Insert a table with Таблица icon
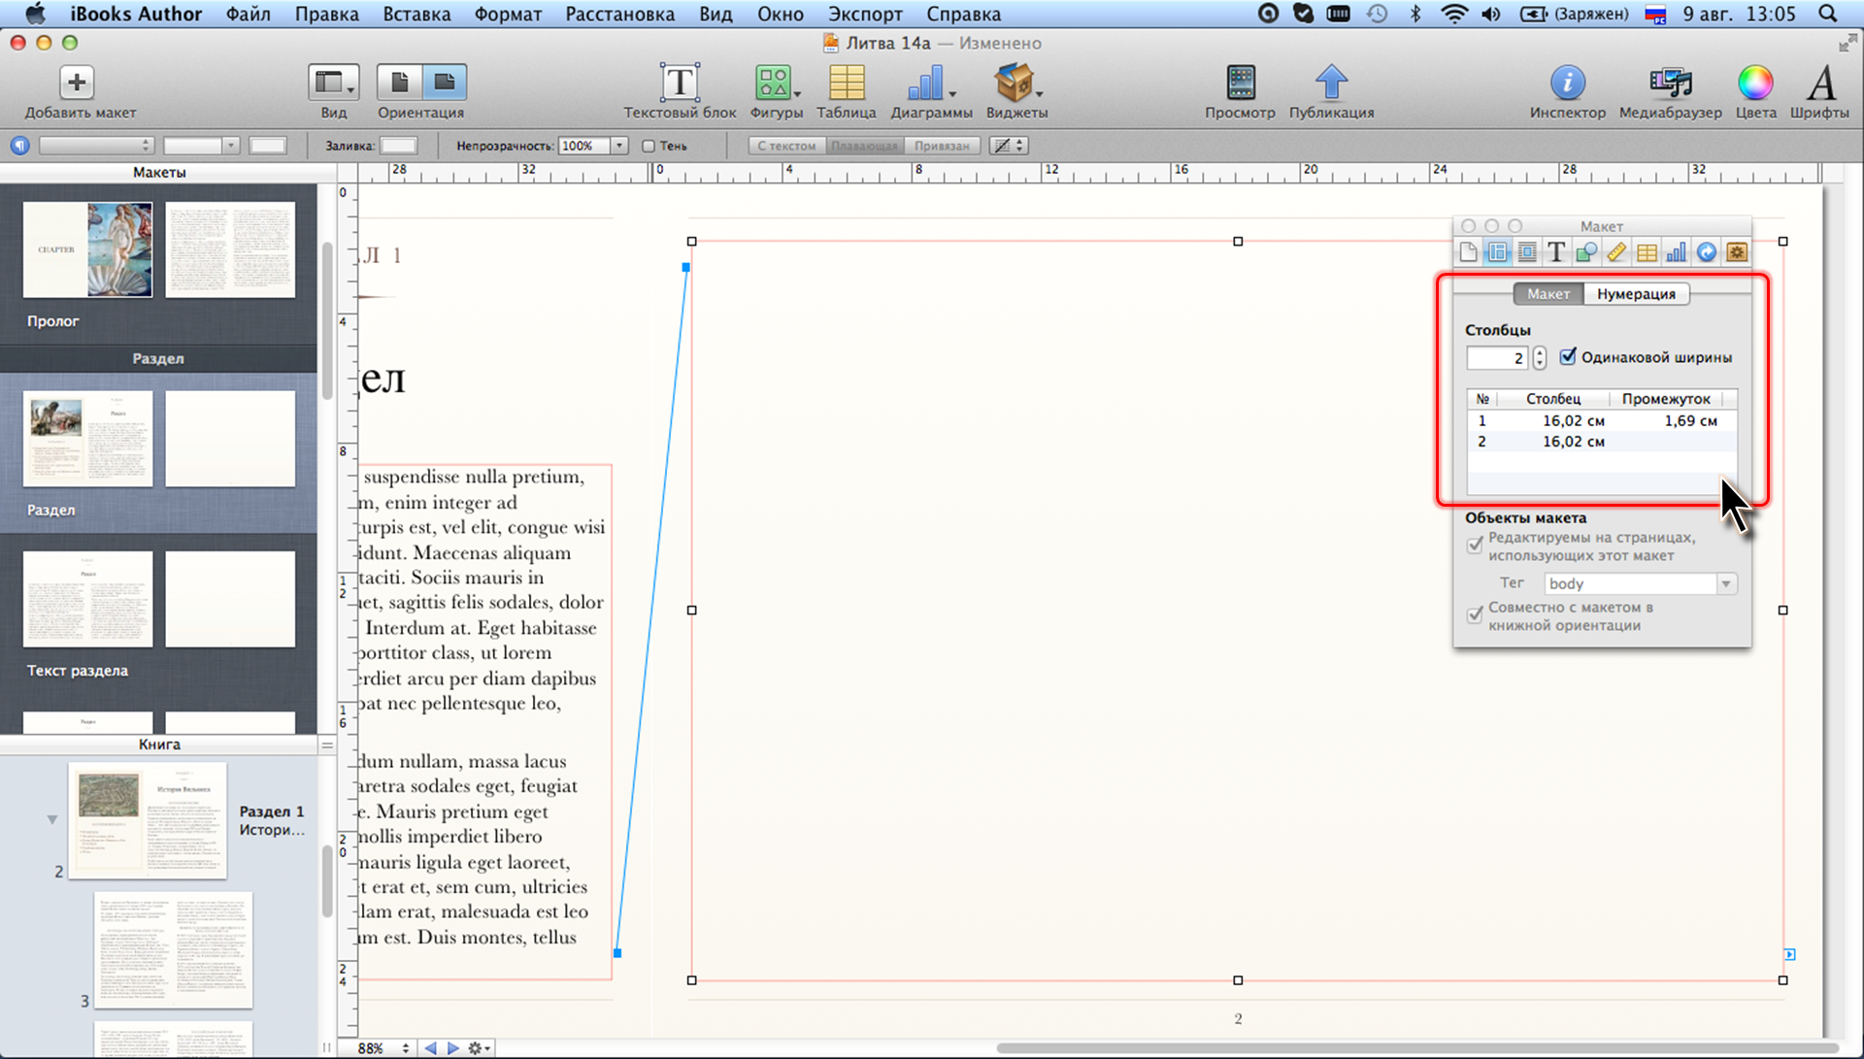1864x1059 pixels. 847,83
